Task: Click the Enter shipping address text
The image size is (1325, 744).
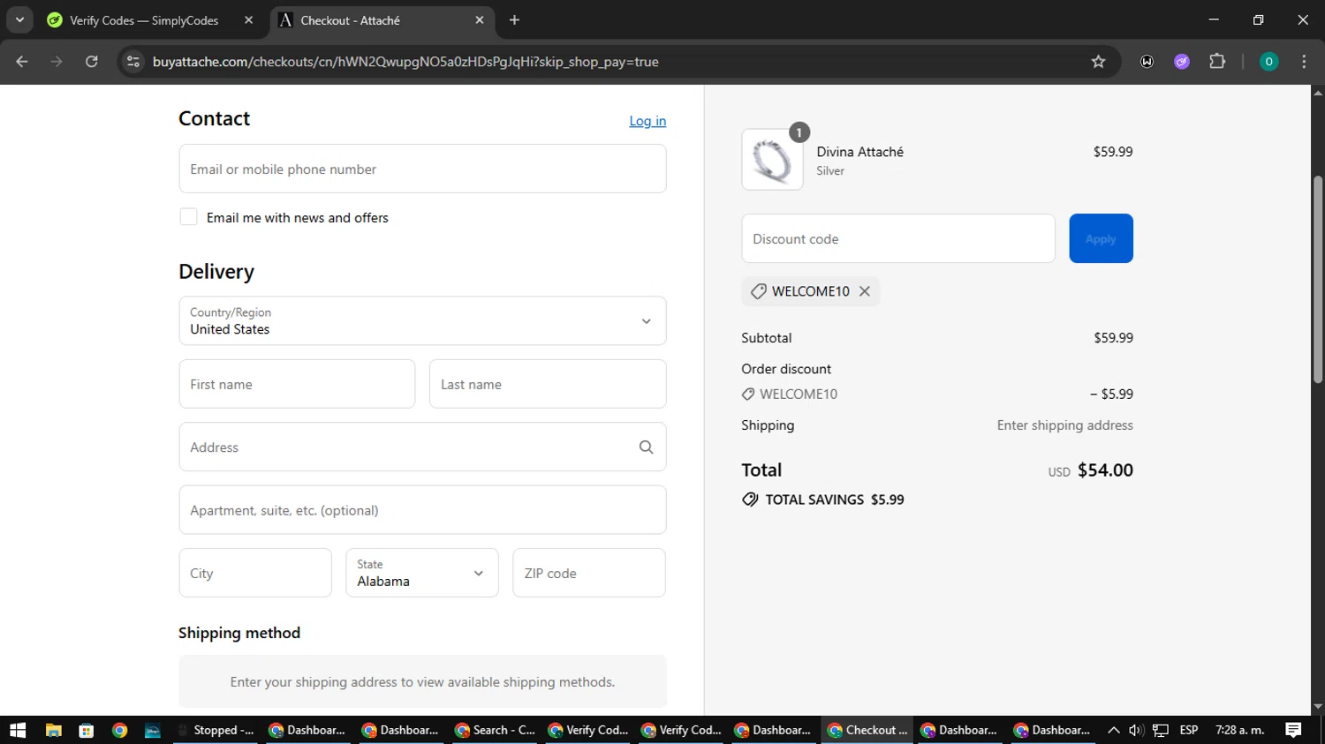Action: (x=1064, y=425)
